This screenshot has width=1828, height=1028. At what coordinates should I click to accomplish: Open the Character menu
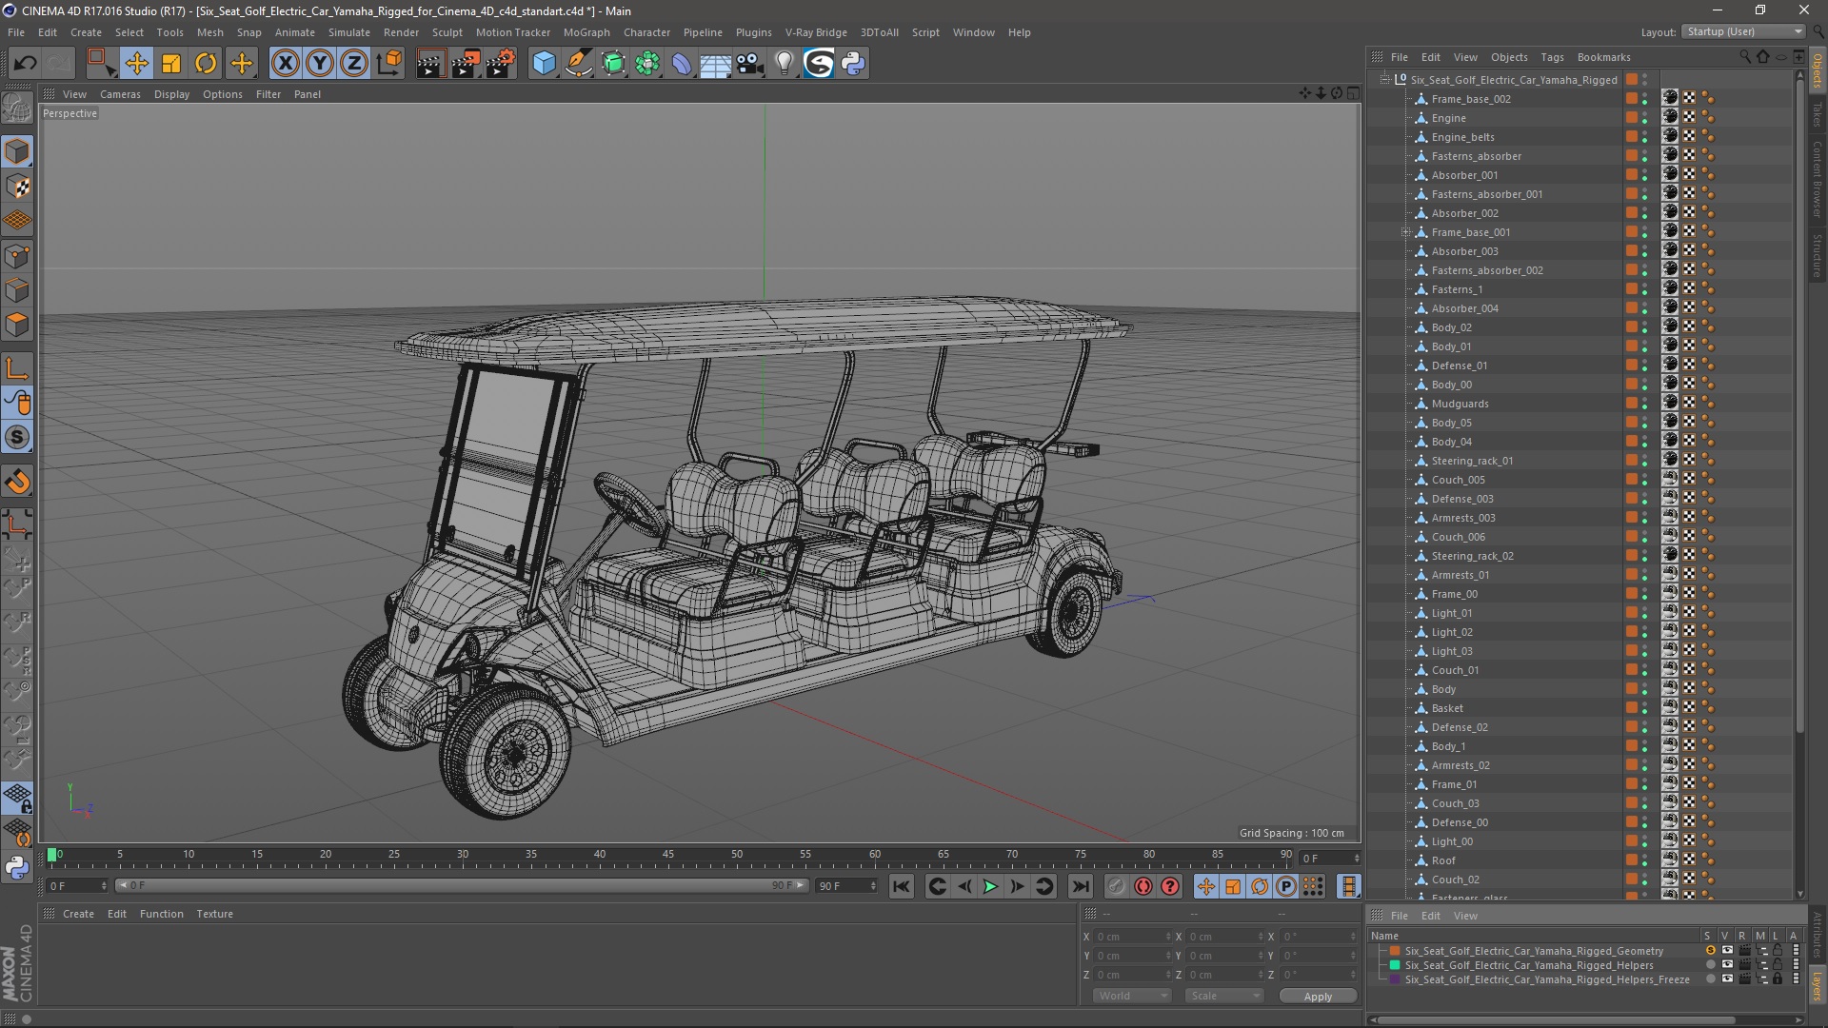(x=646, y=32)
